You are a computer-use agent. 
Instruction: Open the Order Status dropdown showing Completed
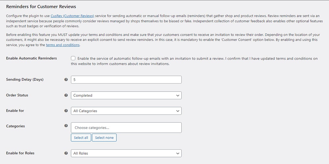click(x=126, y=95)
